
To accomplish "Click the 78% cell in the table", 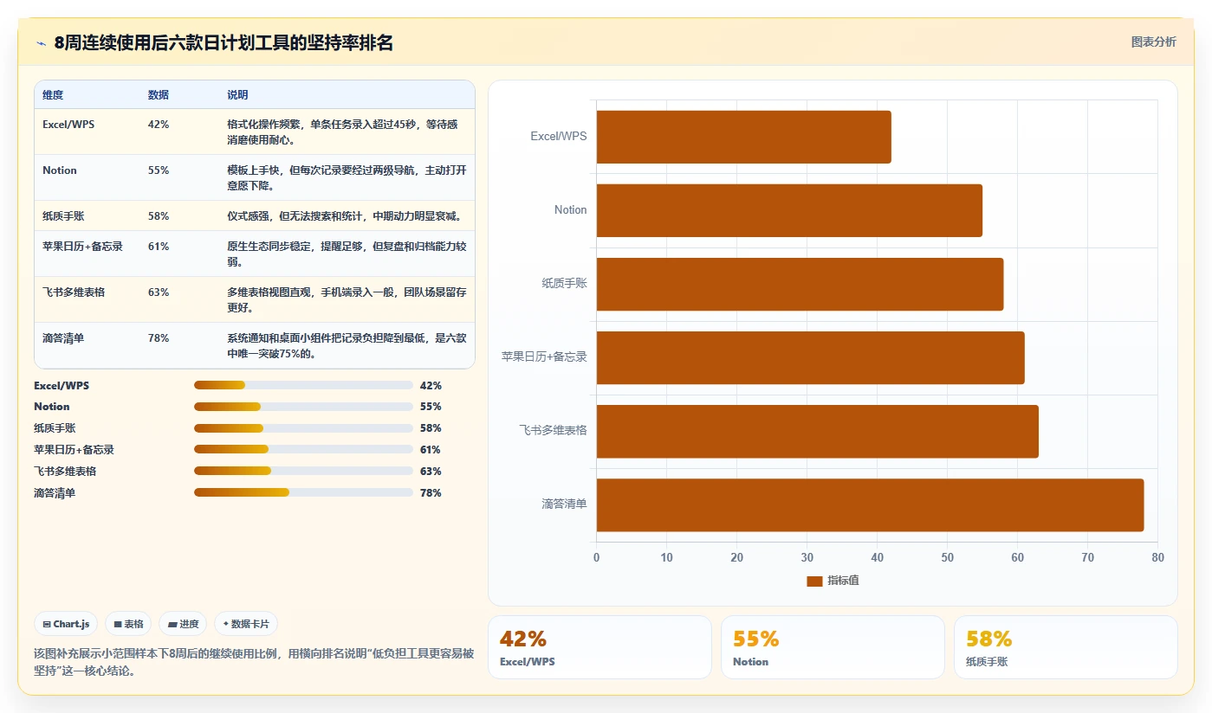I will 159,338.
